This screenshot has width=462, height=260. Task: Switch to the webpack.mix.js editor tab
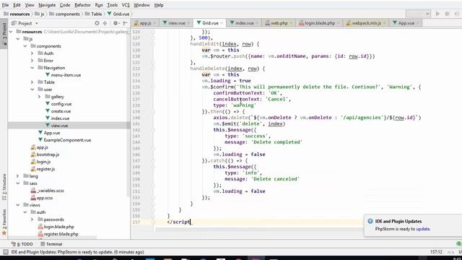pos(366,23)
